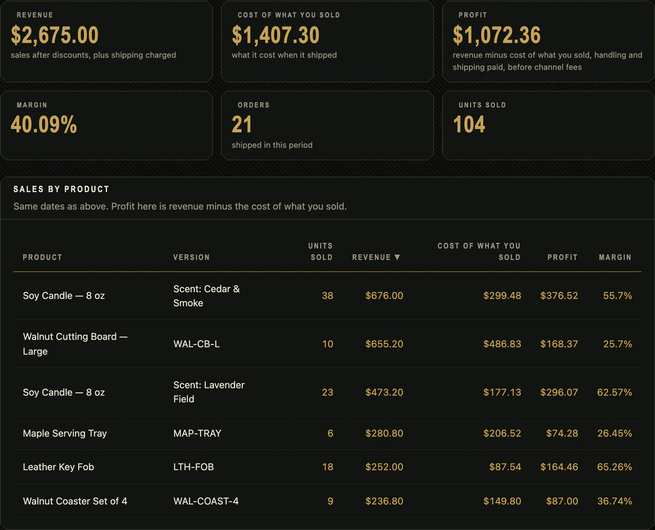Click the Product column header
The width and height of the screenshot is (655, 530).
point(43,257)
